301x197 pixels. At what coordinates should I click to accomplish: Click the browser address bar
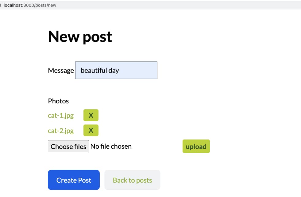pos(123,5)
